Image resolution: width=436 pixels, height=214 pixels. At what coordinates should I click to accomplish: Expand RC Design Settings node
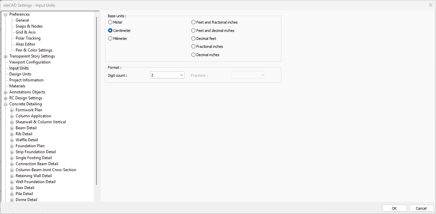pos(6,98)
